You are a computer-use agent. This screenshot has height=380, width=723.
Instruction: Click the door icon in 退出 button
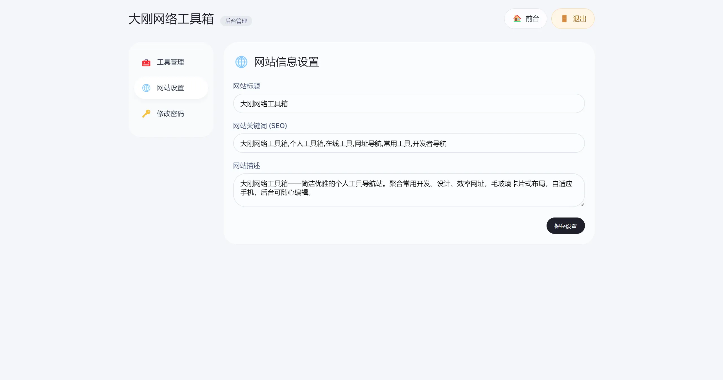[564, 19]
